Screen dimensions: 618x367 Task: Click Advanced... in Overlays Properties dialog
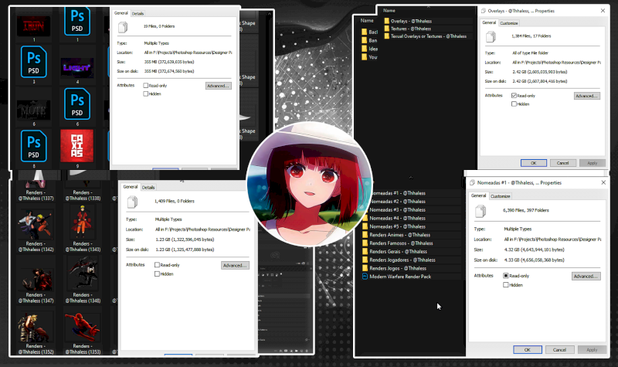pos(587,95)
